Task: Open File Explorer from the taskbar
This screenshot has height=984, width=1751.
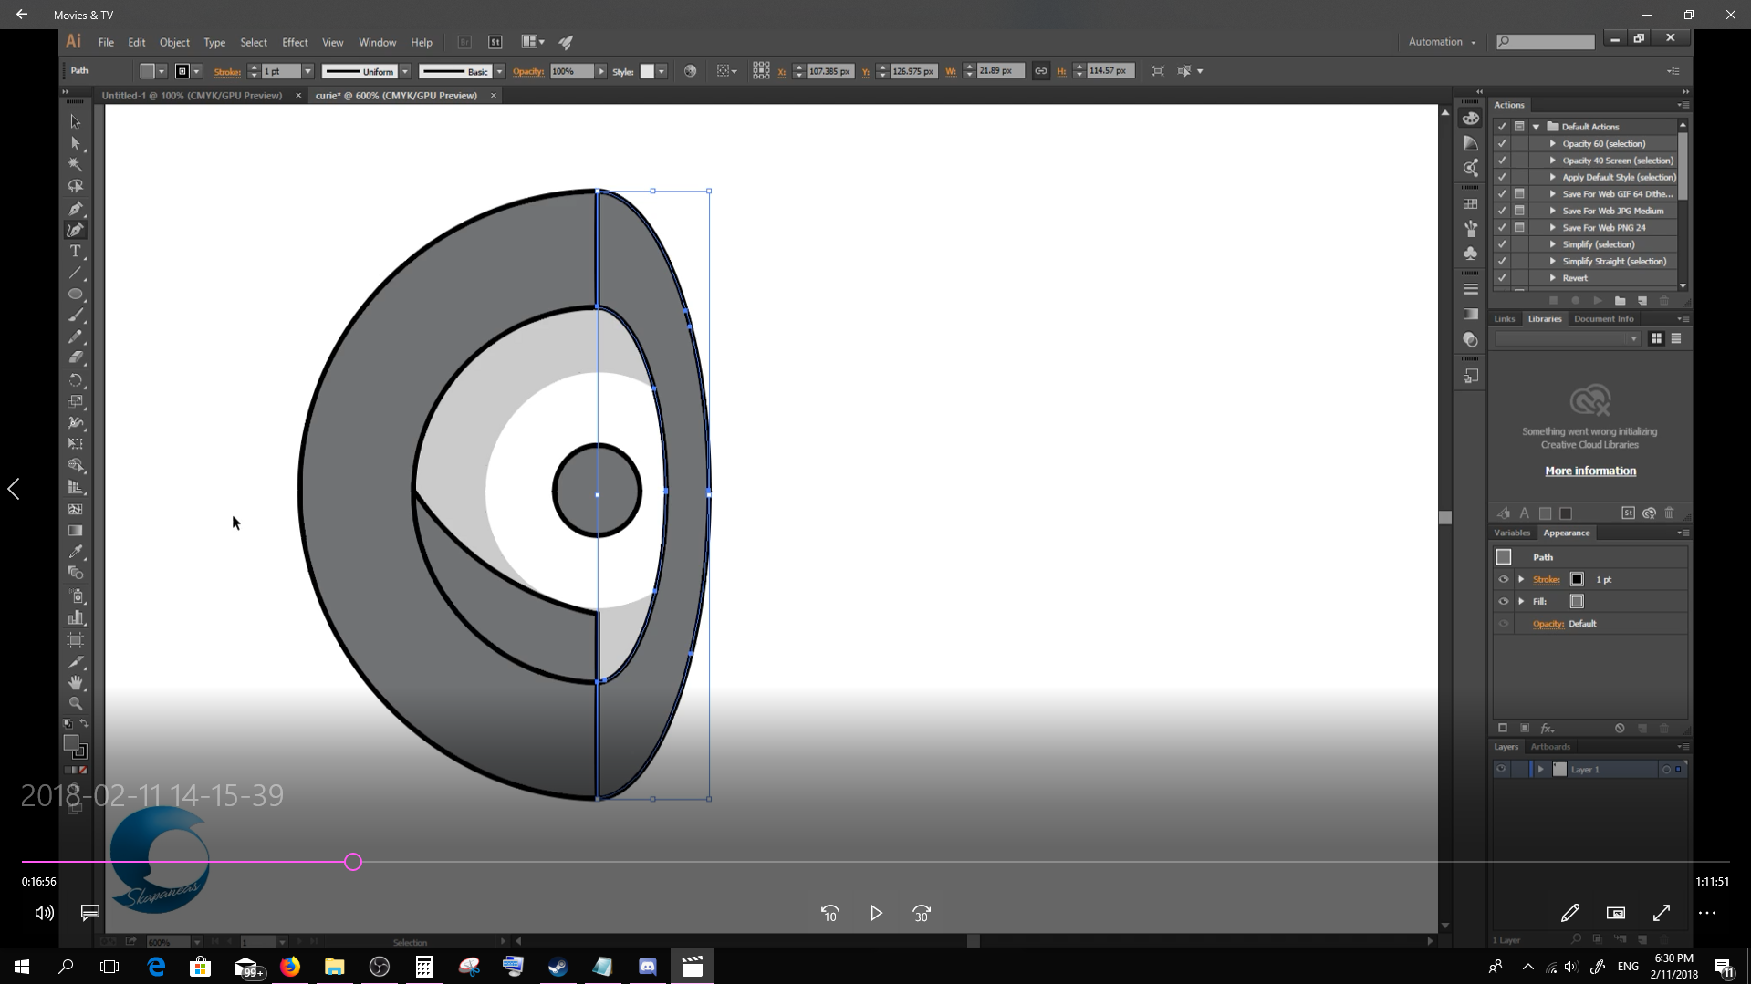Action: click(335, 967)
